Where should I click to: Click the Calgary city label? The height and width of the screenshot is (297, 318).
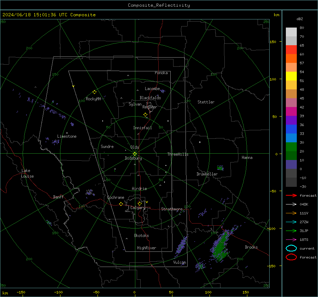pos(138,208)
